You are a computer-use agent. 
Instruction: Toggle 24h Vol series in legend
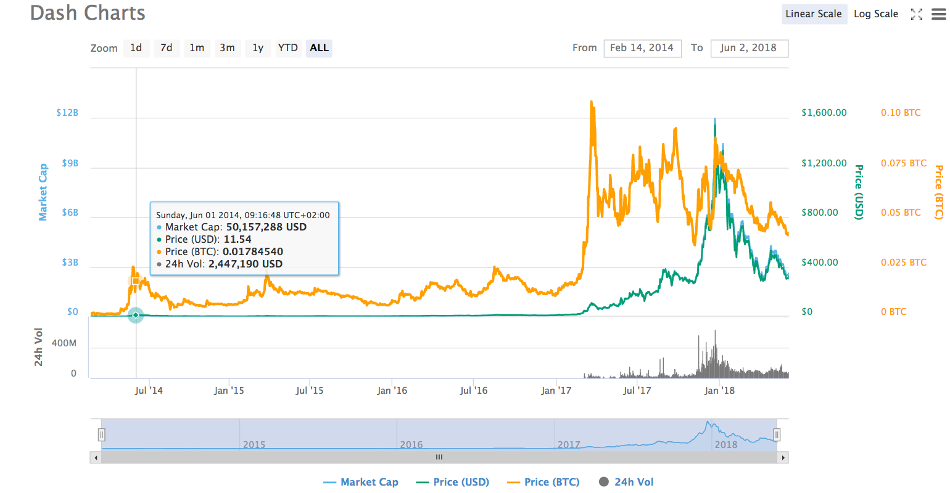click(626, 483)
